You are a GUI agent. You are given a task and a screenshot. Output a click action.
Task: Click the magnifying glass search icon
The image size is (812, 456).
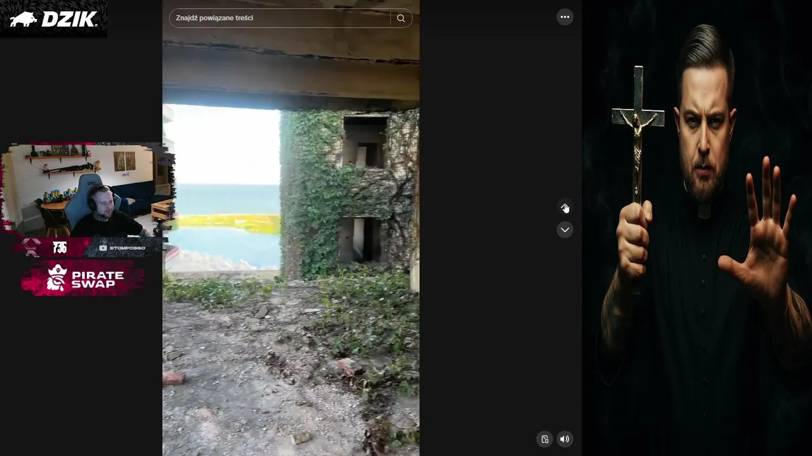401,18
